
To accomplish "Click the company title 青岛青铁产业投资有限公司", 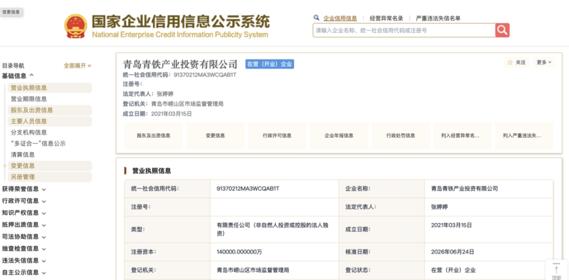I will (180, 64).
